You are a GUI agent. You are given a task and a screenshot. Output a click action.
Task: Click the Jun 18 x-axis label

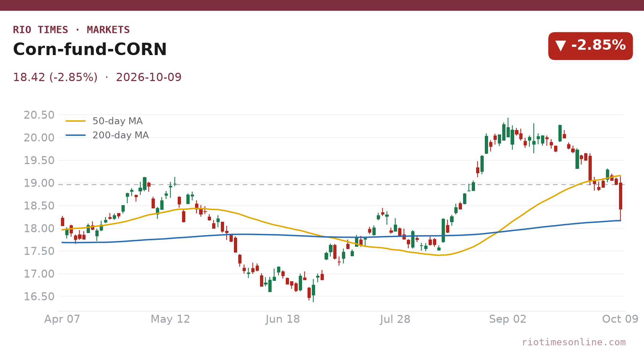[x=283, y=319]
